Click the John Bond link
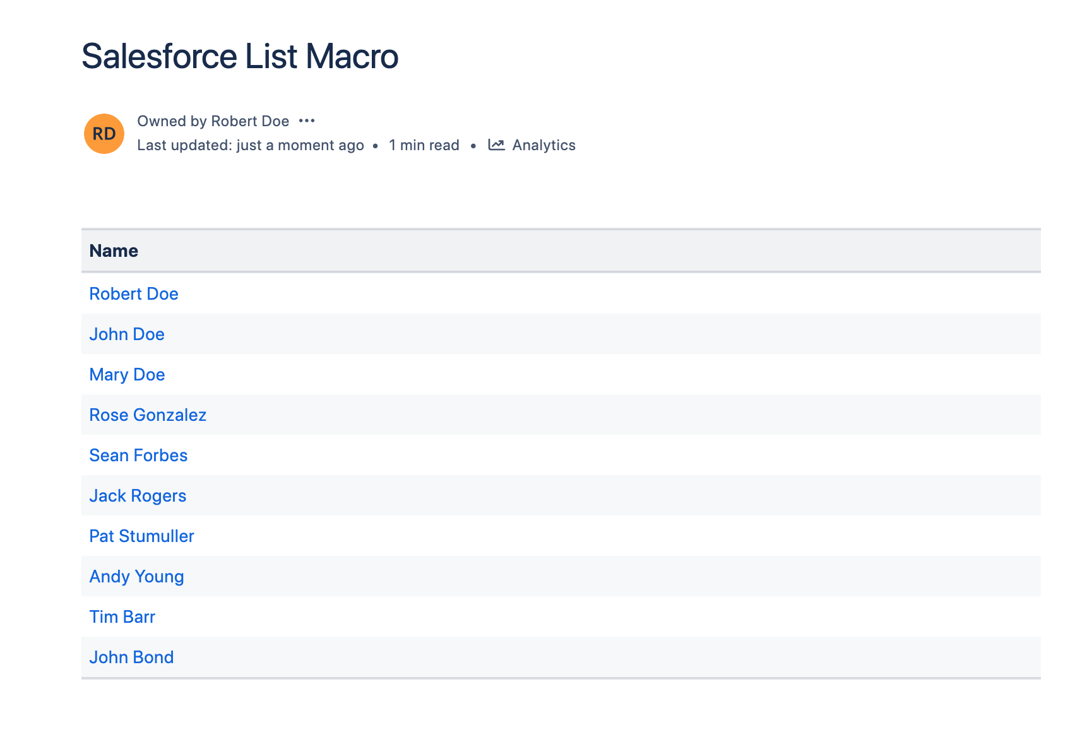Viewport: 1082px width, 737px height. [x=131, y=657]
